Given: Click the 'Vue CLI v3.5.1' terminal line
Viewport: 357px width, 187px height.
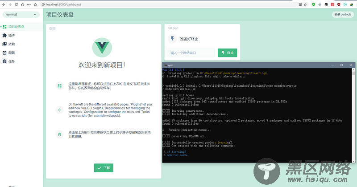Looking at the screenshot, I should click(x=174, y=70).
